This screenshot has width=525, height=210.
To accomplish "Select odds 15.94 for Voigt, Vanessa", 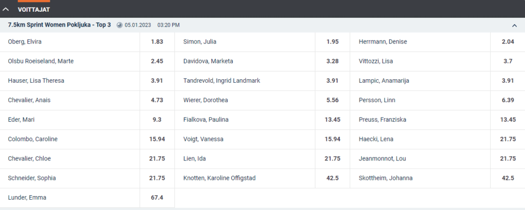I will (332, 139).
